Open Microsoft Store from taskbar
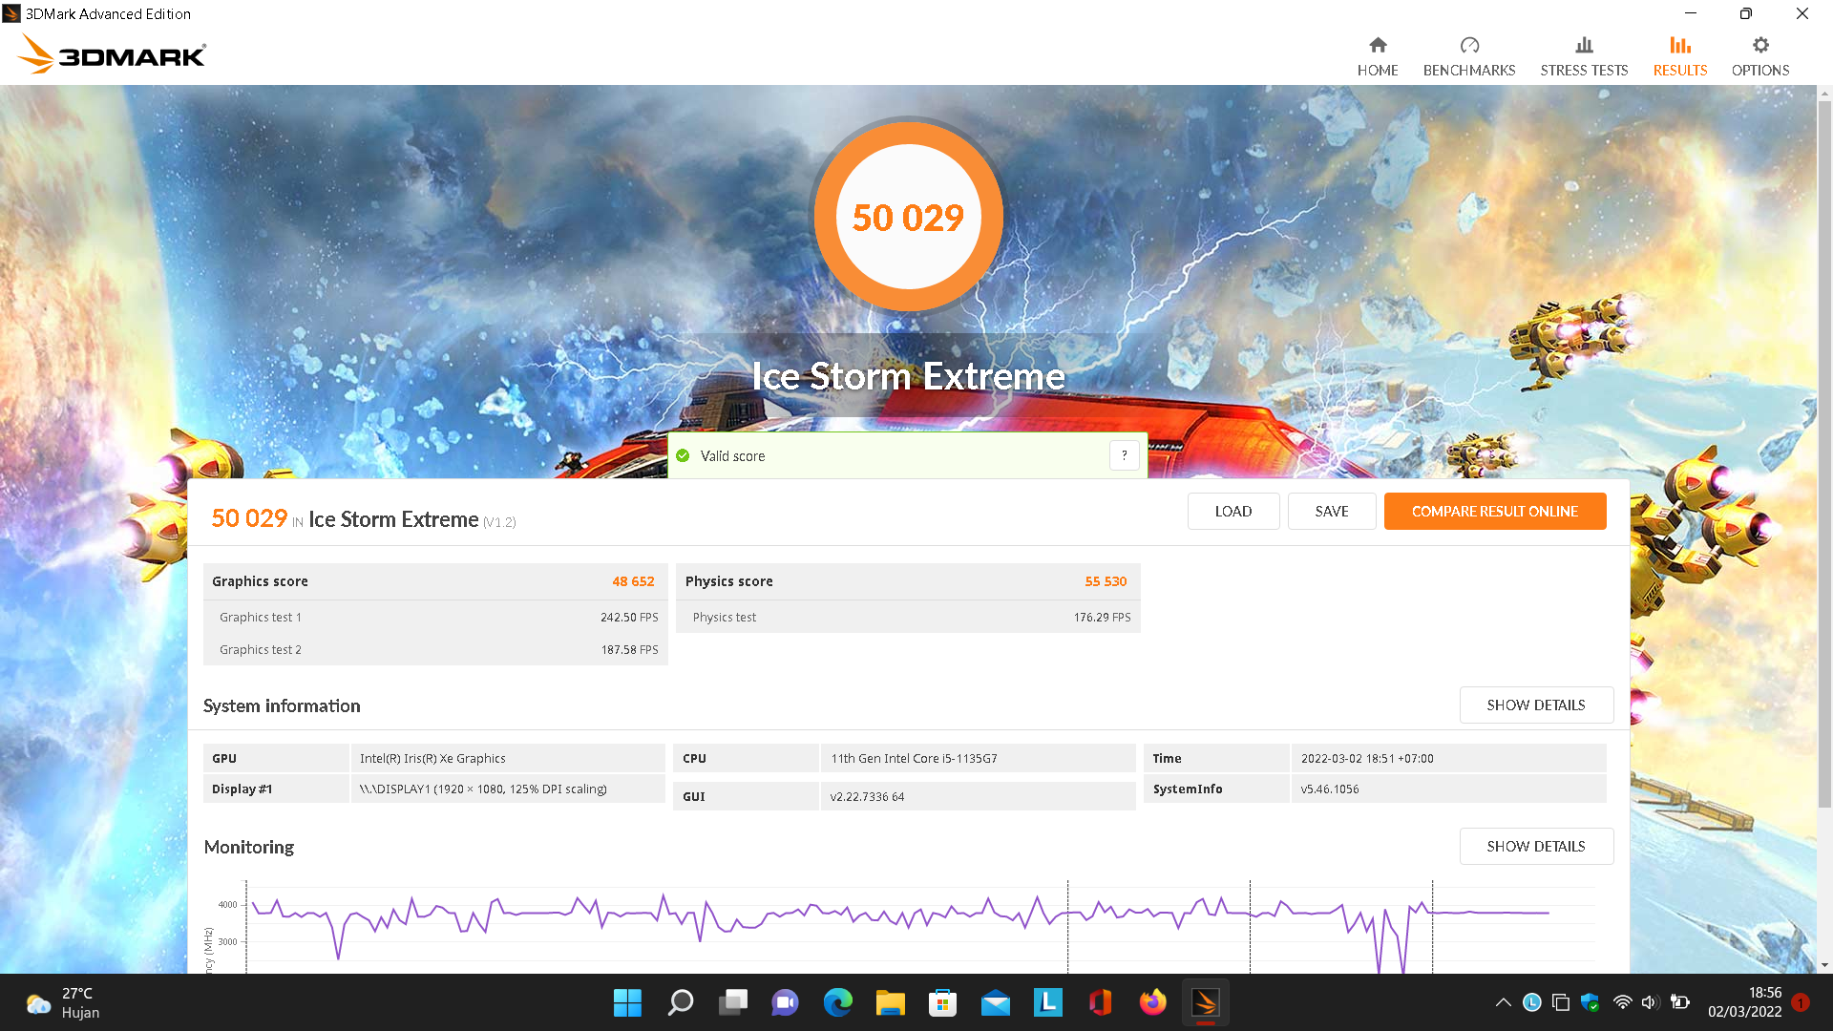This screenshot has height=1031, width=1833. pyautogui.click(x=942, y=1002)
